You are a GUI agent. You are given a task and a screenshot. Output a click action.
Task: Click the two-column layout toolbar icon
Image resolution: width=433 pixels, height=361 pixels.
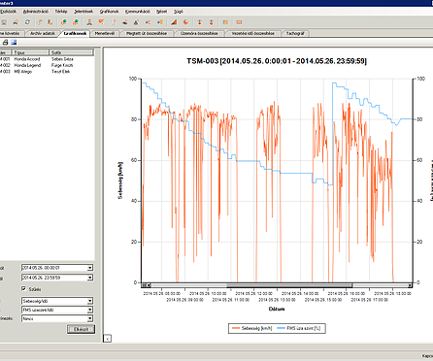pyautogui.click(x=225, y=22)
